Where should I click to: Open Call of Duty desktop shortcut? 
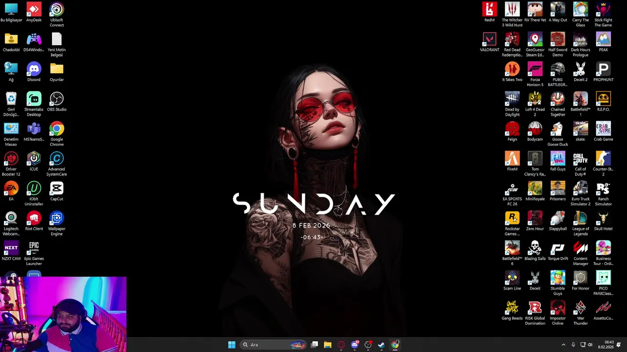coord(580,164)
